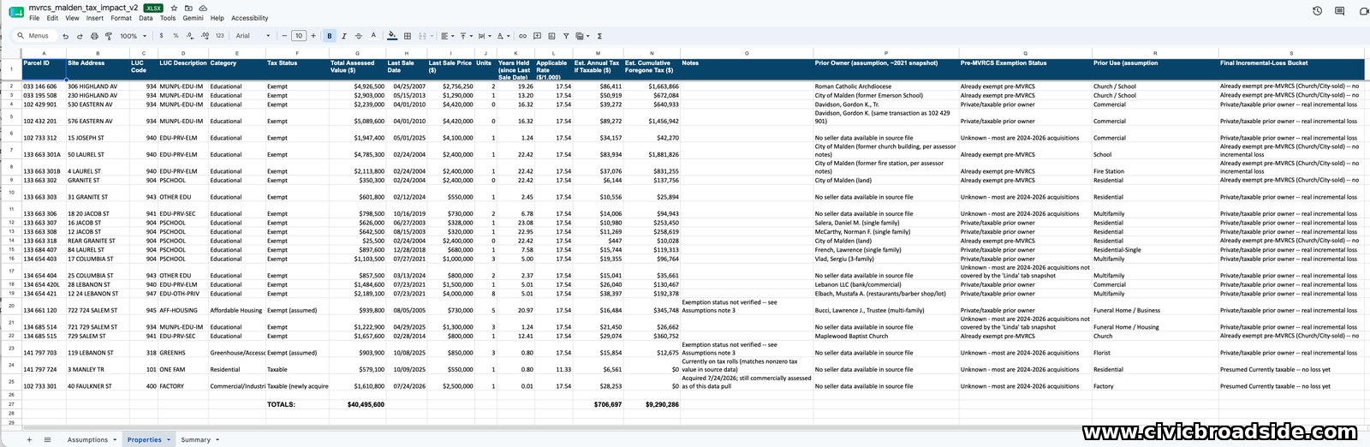The height and width of the screenshot is (447, 1370).
Task: Decrease font size with minus button
Action: click(284, 36)
